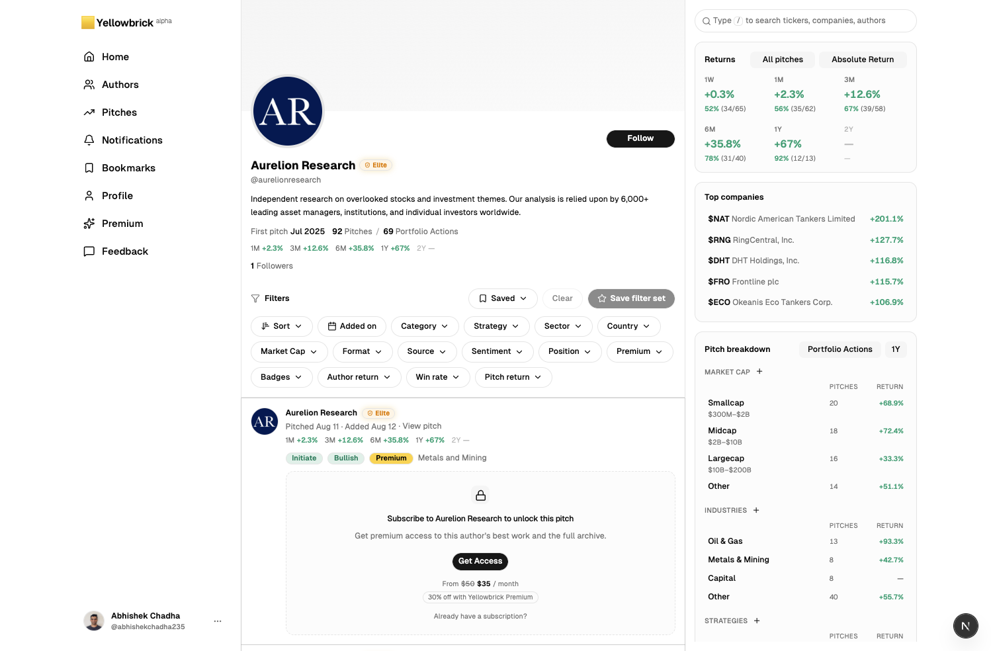Open the Added on date filter

click(352, 326)
